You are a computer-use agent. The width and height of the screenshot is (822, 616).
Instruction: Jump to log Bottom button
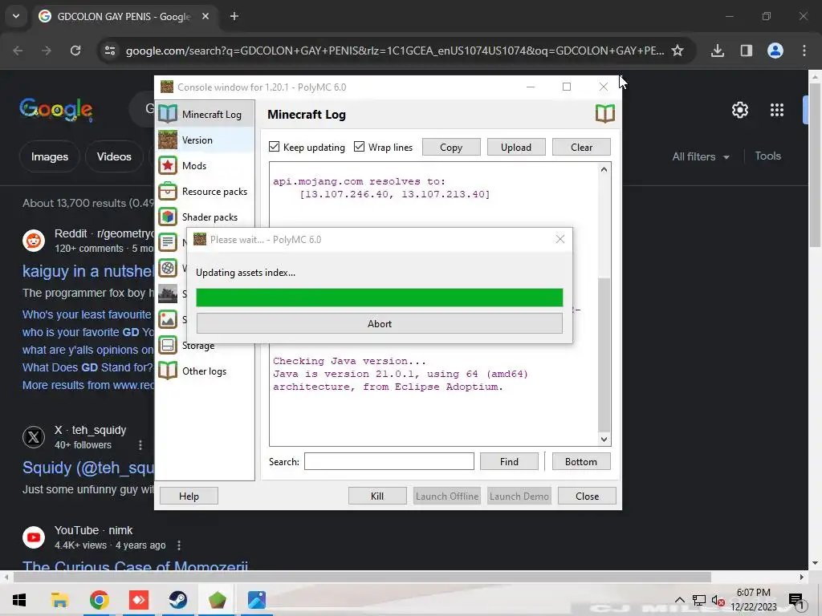click(x=581, y=461)
